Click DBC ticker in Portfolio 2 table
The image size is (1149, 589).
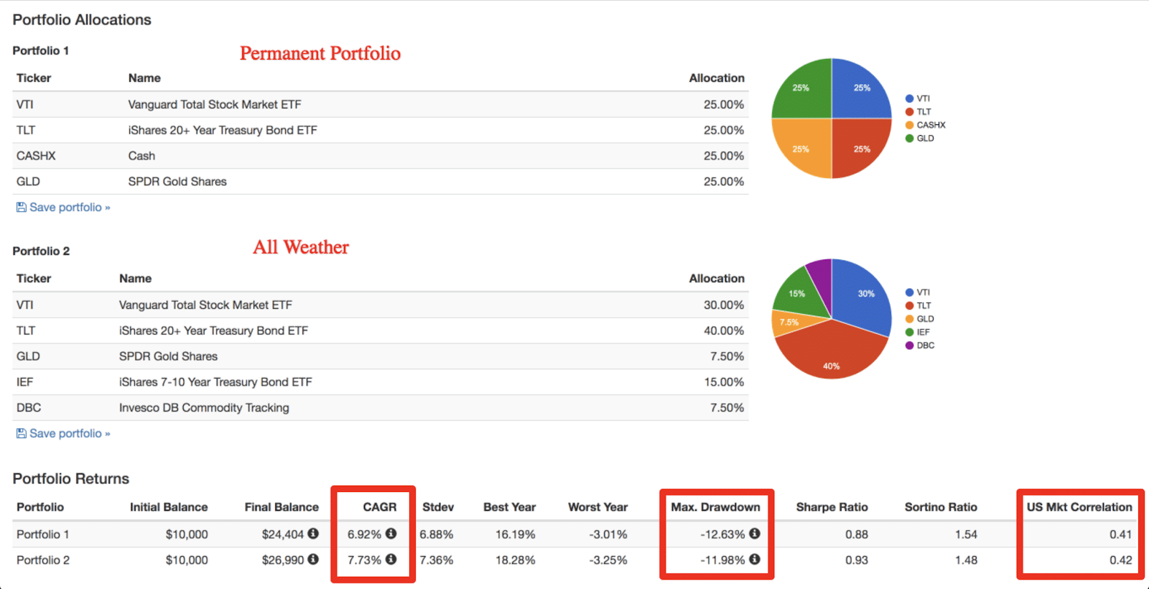(29, 408)
